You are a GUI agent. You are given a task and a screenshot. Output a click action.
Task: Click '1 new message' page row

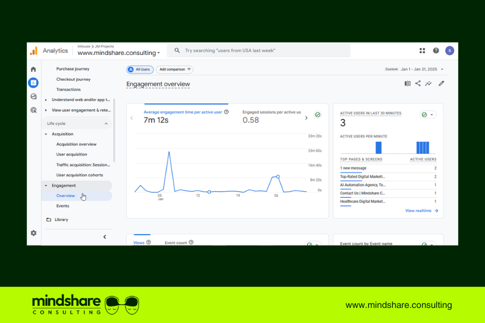click(x=388, y=168)
